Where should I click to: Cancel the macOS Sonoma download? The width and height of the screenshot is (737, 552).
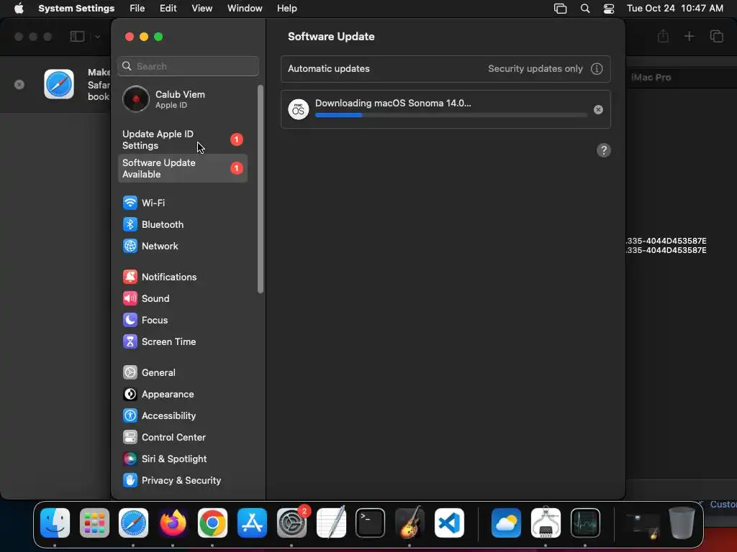point(598,109)
